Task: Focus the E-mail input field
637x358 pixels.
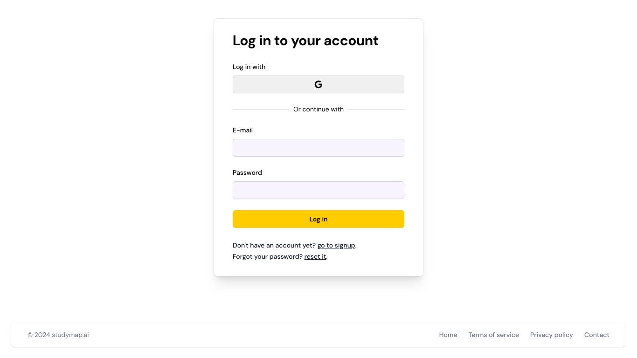Action: (318, 148)
